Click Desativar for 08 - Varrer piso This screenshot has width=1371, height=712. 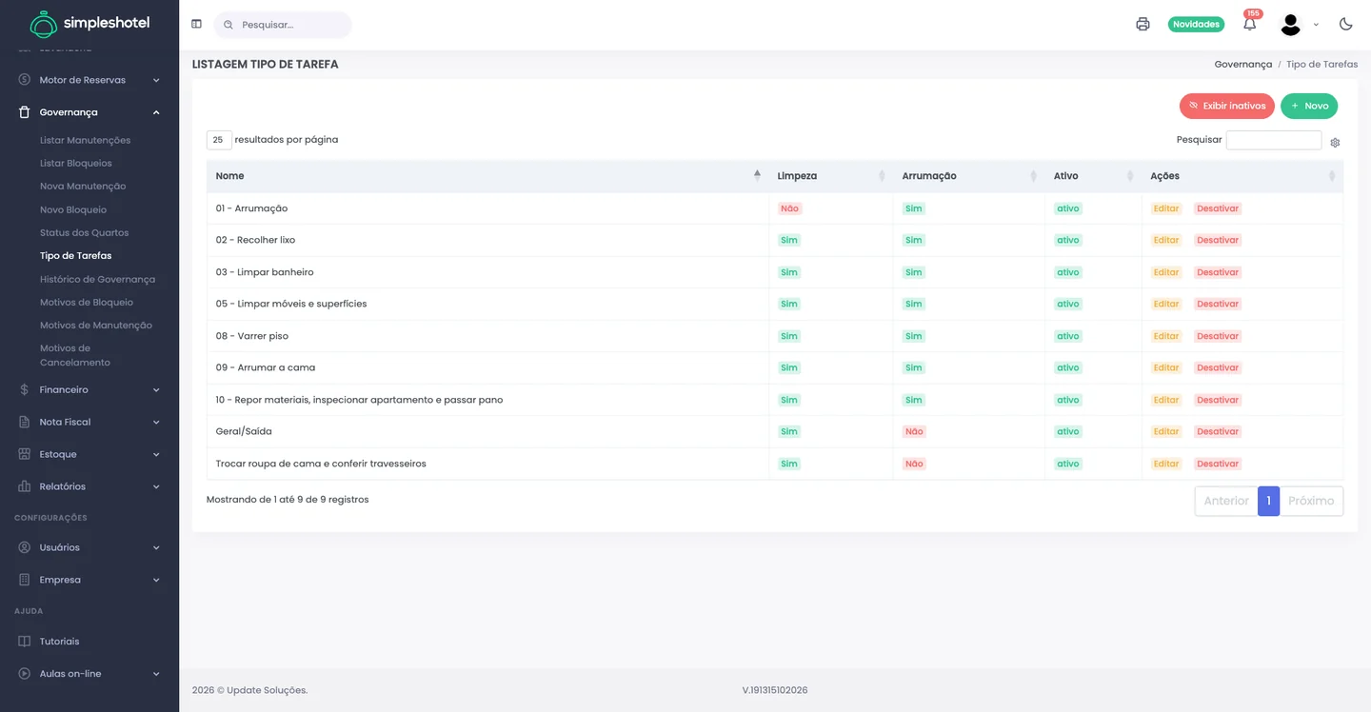(x=1218, y=336)
